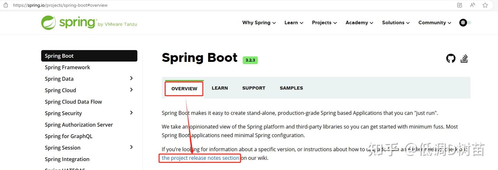Image resolution: width=498 pixels, height=170 pixels.
Task: Select Spring Framework in the sidebar
Action: pyautogui.click(x=67, y=67)
